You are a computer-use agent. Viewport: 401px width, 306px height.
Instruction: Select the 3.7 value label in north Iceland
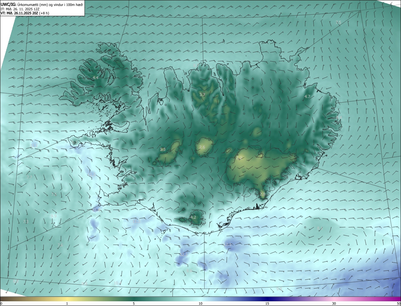[x=202, y=94]
